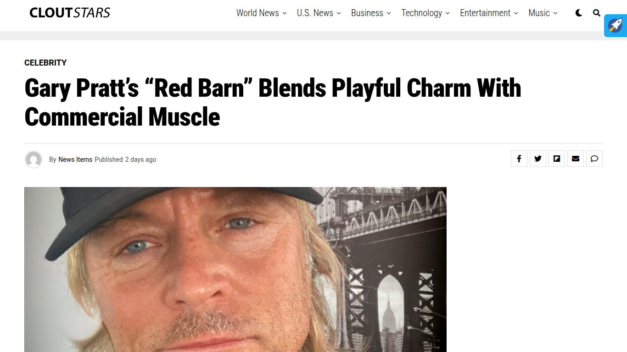The height and width of the screenshot is (352, 627).
Task: Click the blue rocket widget icon
Action: [x=616, y=26]
